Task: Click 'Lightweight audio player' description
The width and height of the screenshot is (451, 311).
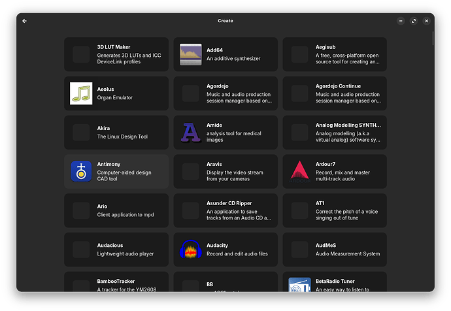Action: tap(125, 254)
